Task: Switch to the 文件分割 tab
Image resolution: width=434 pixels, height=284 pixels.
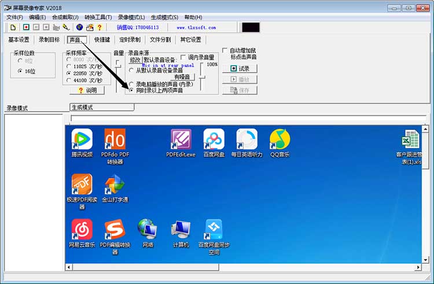Action: pos(160,39)
